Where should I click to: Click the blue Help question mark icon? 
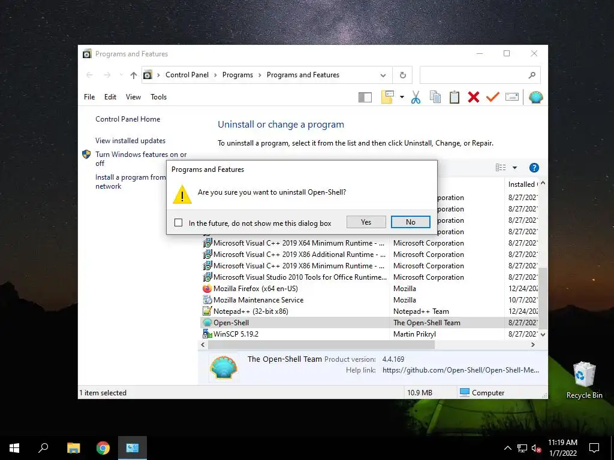point(534,168)
